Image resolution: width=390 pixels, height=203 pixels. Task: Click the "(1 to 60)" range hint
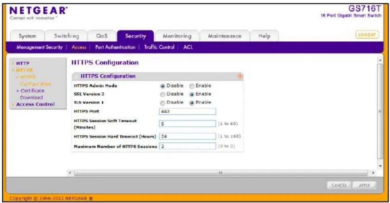228,123
